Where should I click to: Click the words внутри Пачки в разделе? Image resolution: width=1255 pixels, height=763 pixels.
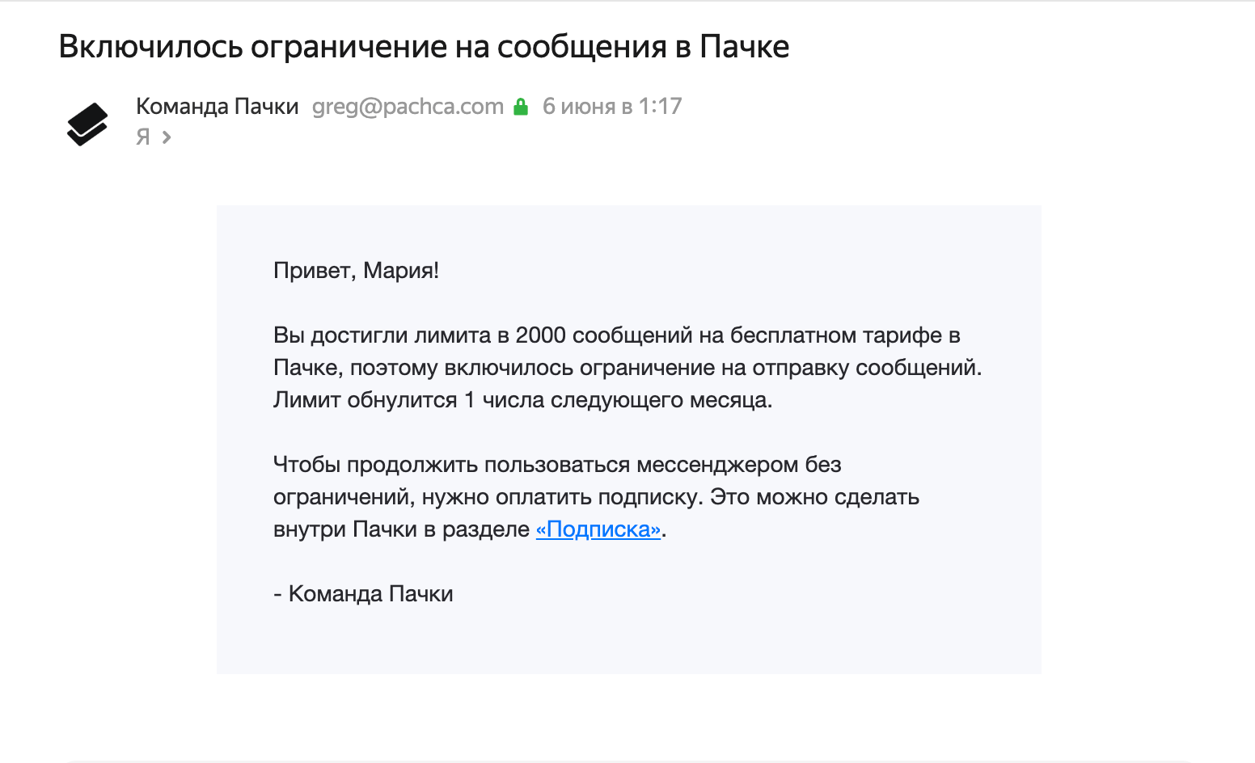[401, 529]
